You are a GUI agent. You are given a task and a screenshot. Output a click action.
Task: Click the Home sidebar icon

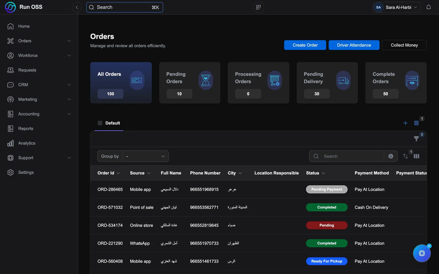pyautogui.click(x=10, y=26)
